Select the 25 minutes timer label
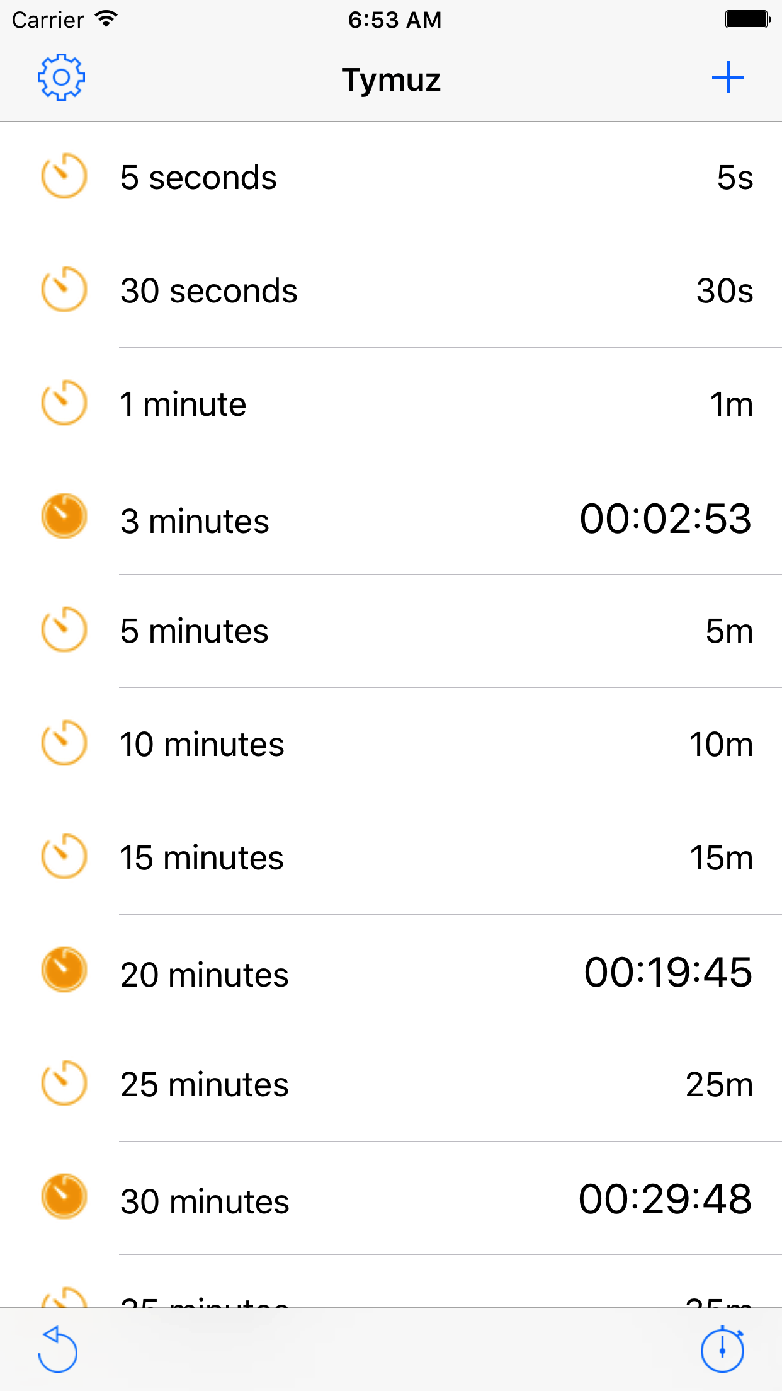 tap(204, 1084)
